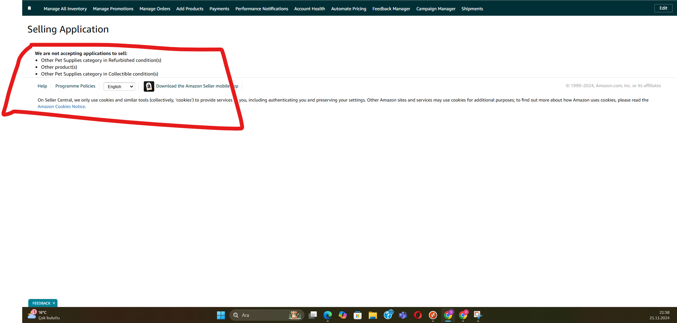Click the bookmark flag icon in the navigation bar
Screen dimensions: 677x323
click(29, 8)
